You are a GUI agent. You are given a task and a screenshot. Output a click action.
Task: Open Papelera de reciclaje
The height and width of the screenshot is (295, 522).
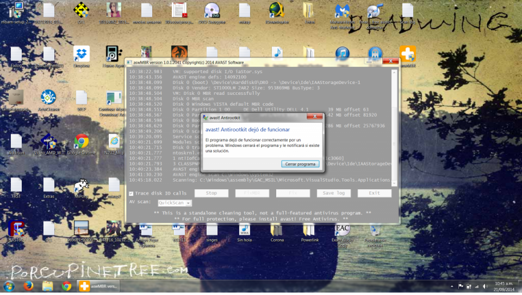pos(375,235)
